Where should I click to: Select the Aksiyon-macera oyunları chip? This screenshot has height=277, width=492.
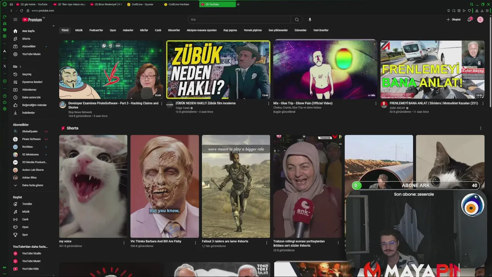coord(202,30)
